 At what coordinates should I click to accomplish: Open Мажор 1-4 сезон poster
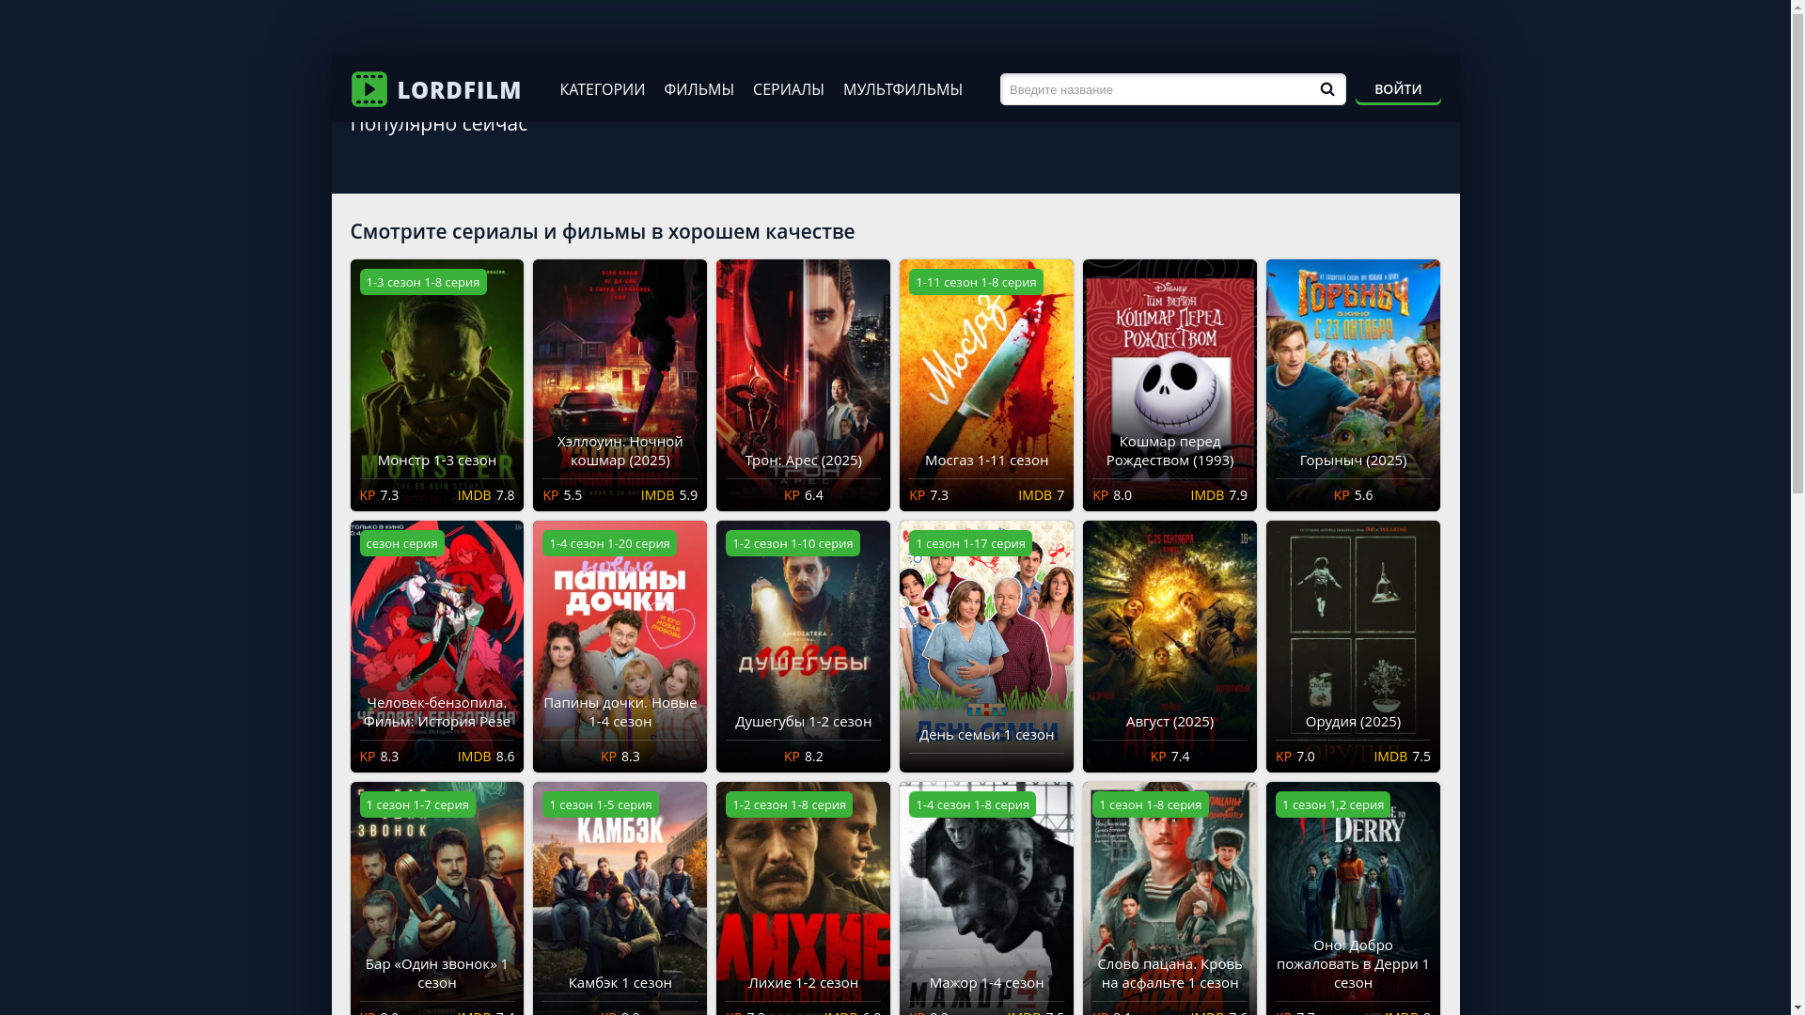click(986, 898)
